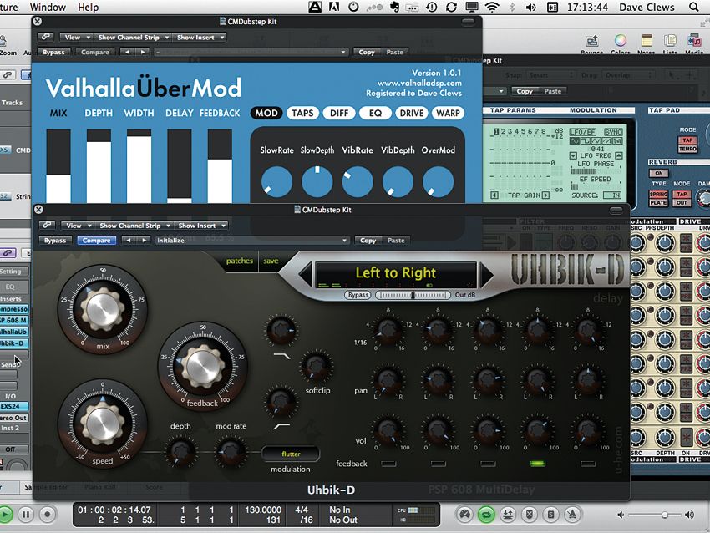Select the DIFF tab in ValhallaÜberMod
The width and height of the screenshot is (710, 533).
tap(338, 113)
